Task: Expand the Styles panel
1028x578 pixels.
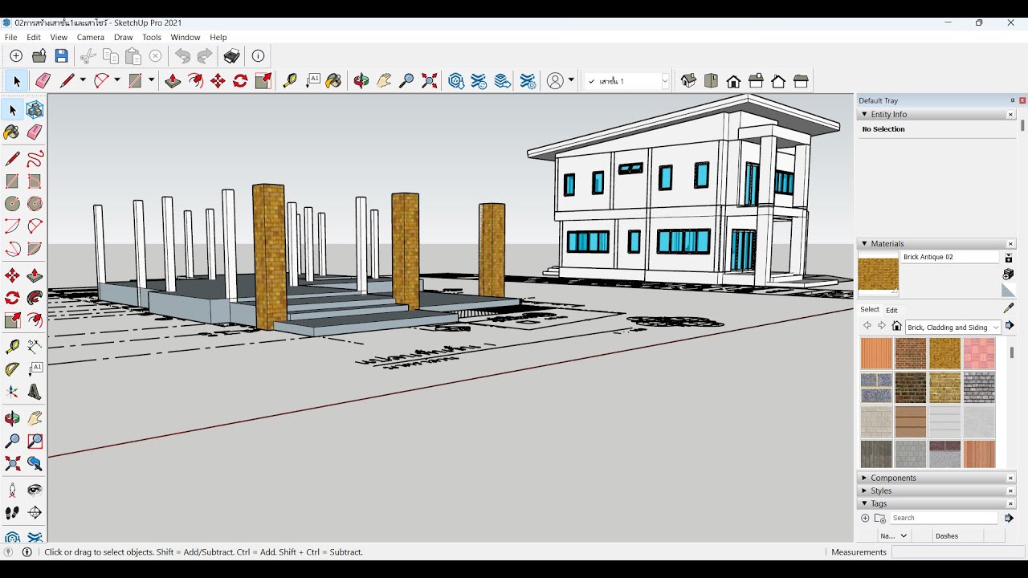Action: coord(864,491)
